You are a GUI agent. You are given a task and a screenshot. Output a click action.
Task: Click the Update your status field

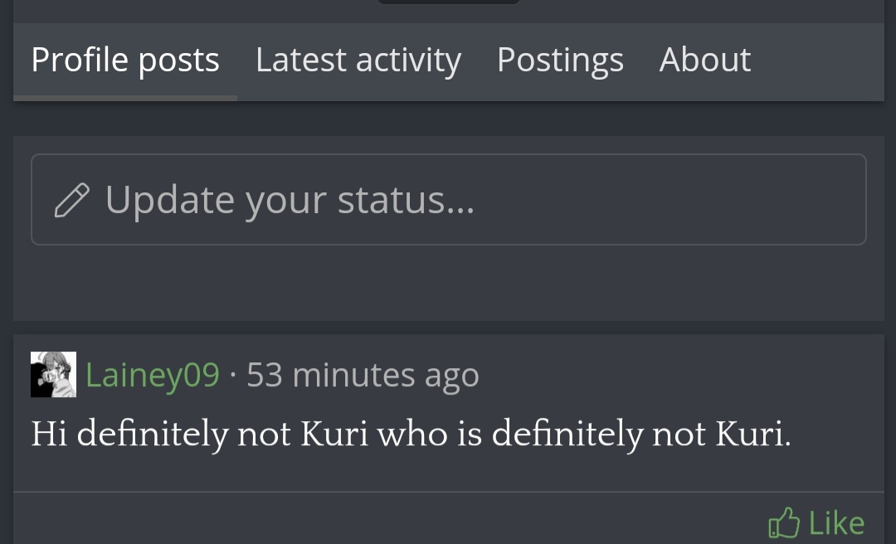click(449, 199)
